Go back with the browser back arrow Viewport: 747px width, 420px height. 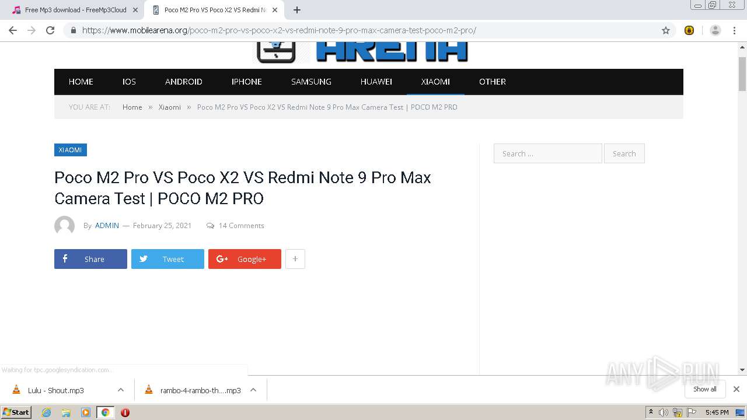13,30
